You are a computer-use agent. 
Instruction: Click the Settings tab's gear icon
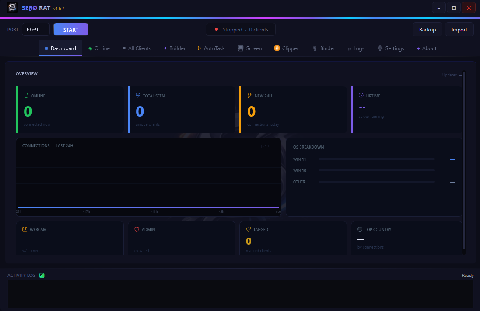380,48
